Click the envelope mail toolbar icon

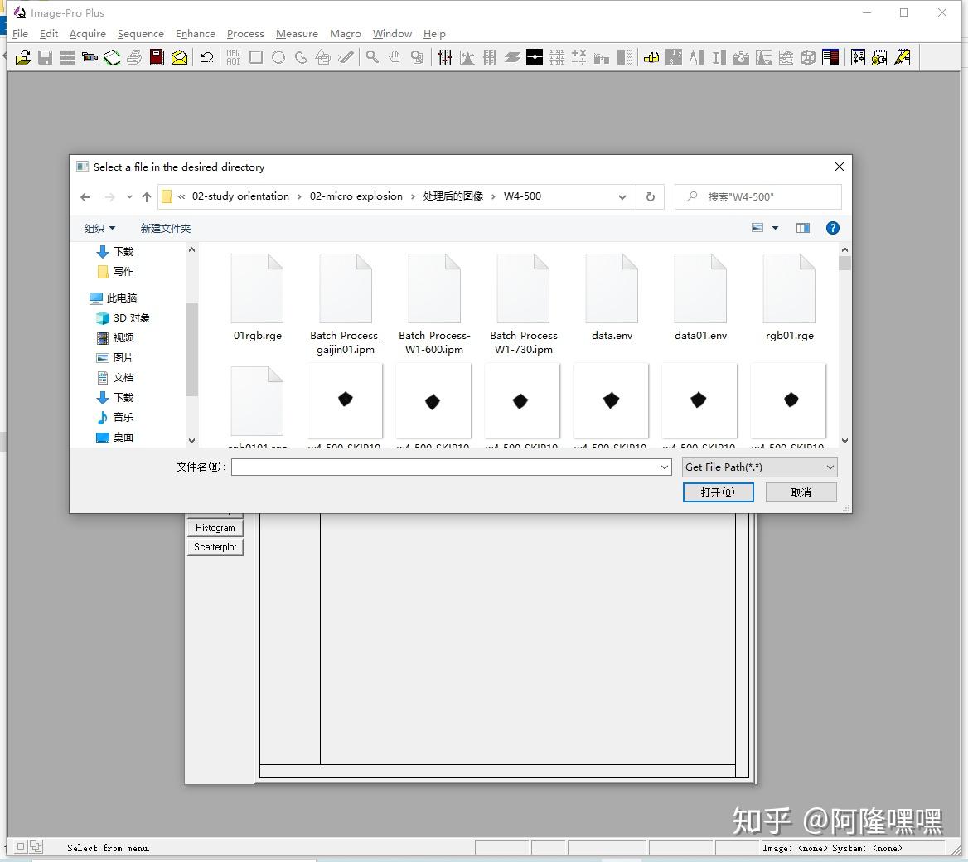pyautogui.click(x=180, y=57)
